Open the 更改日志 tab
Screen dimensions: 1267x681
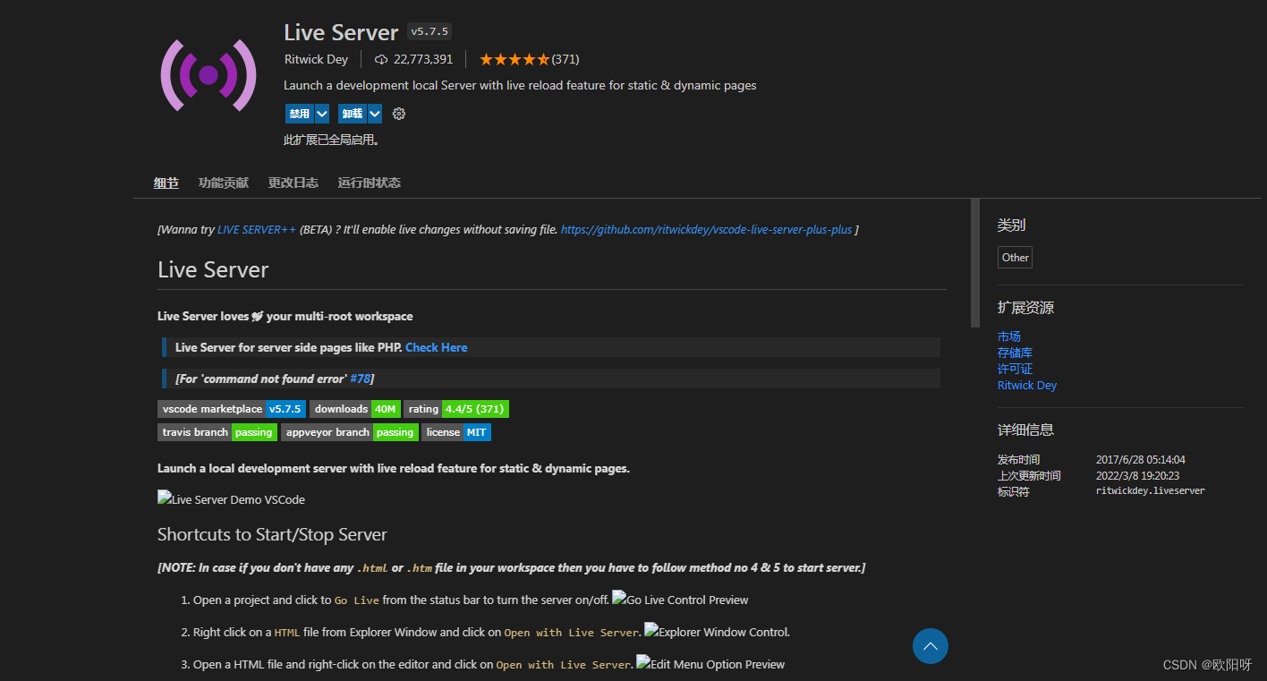pyautogui.click(x=293, y=183)
